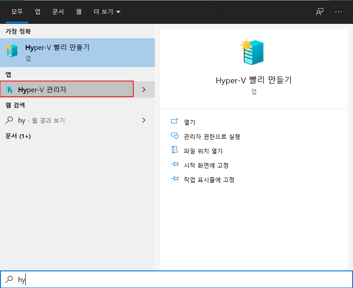Expand the hy web result arrow
Viewport: 353px width, 288px height.
(x=144, y=120)
